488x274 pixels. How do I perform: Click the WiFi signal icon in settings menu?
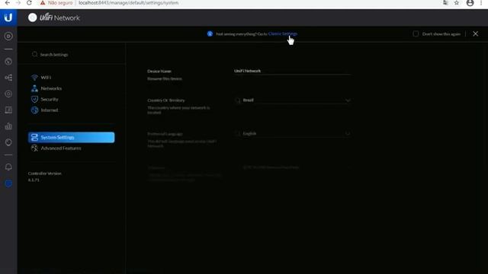pos(34,78)
